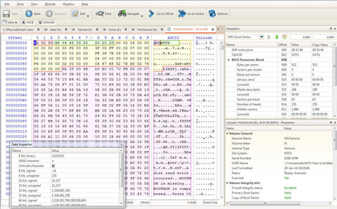This screenshot has width=337, height=209.
Task: Open the NTFS Boot Sector template dropdown
Action: point(261,37)
